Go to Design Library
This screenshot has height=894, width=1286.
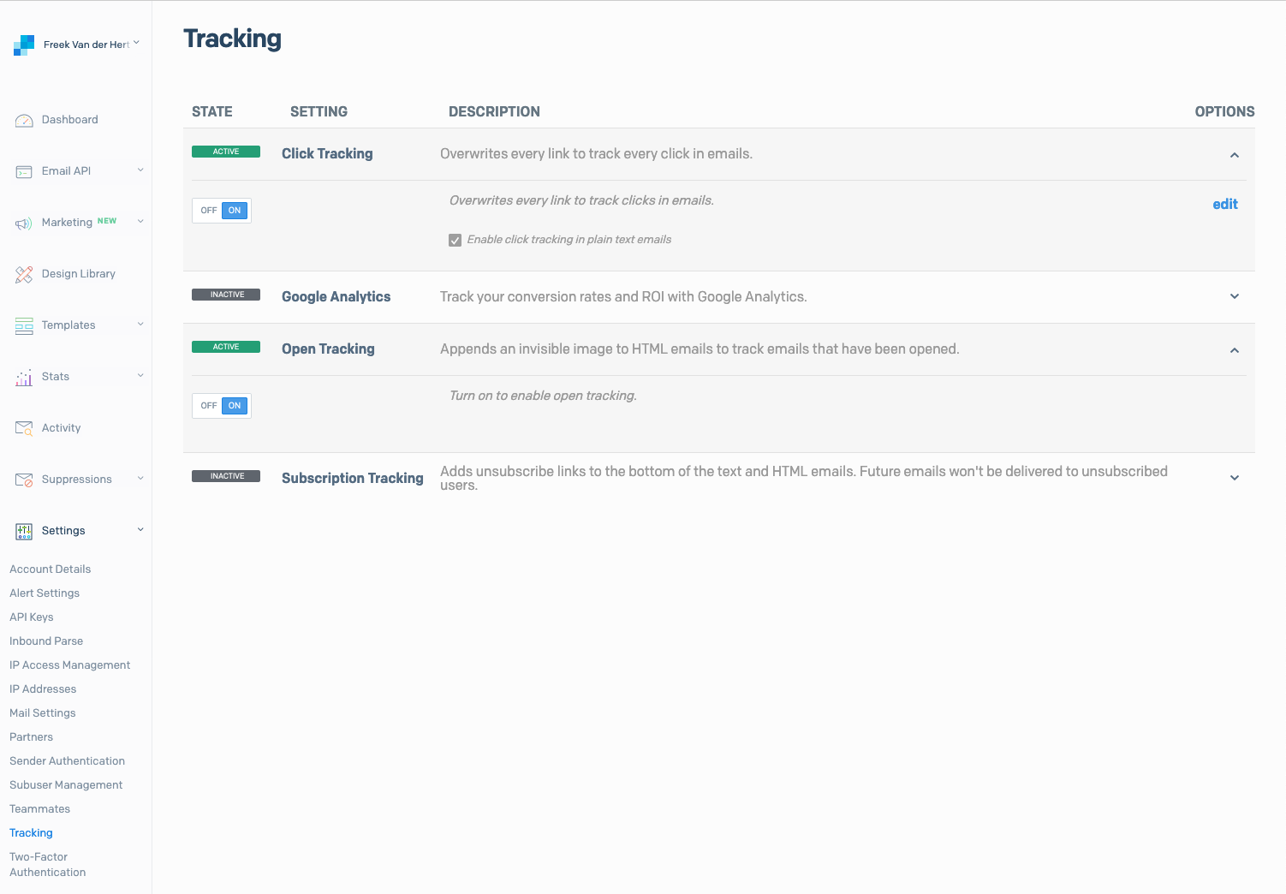(x=79, y=274)
